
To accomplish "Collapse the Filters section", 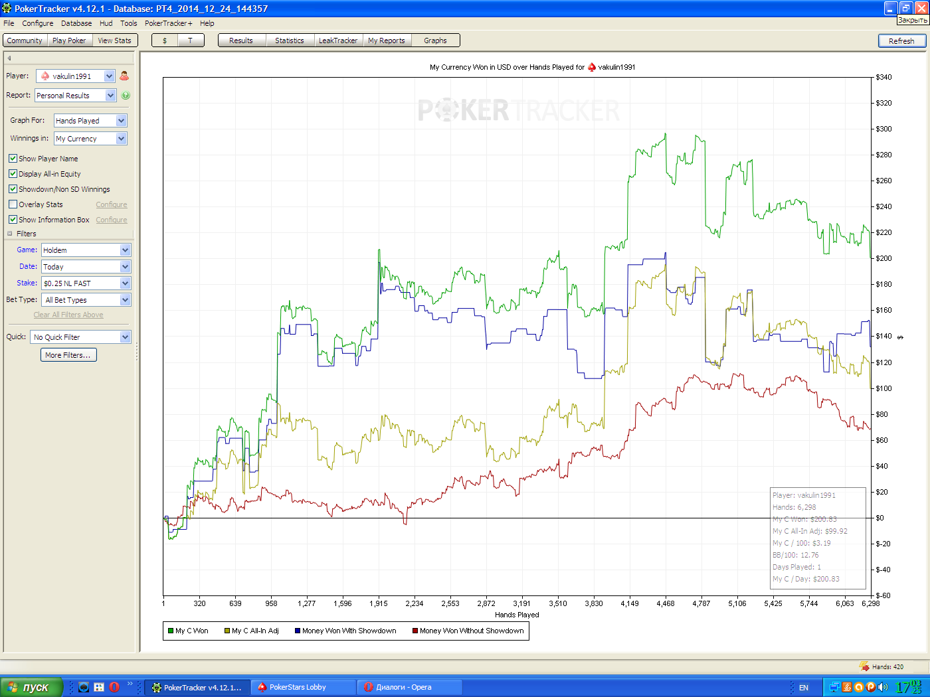I will click(x=10, y=234).
